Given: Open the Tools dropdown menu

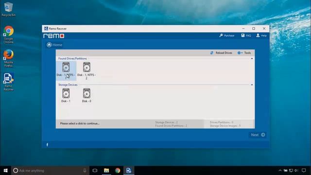Looking at the screenshot, I should tap(244, 53).
